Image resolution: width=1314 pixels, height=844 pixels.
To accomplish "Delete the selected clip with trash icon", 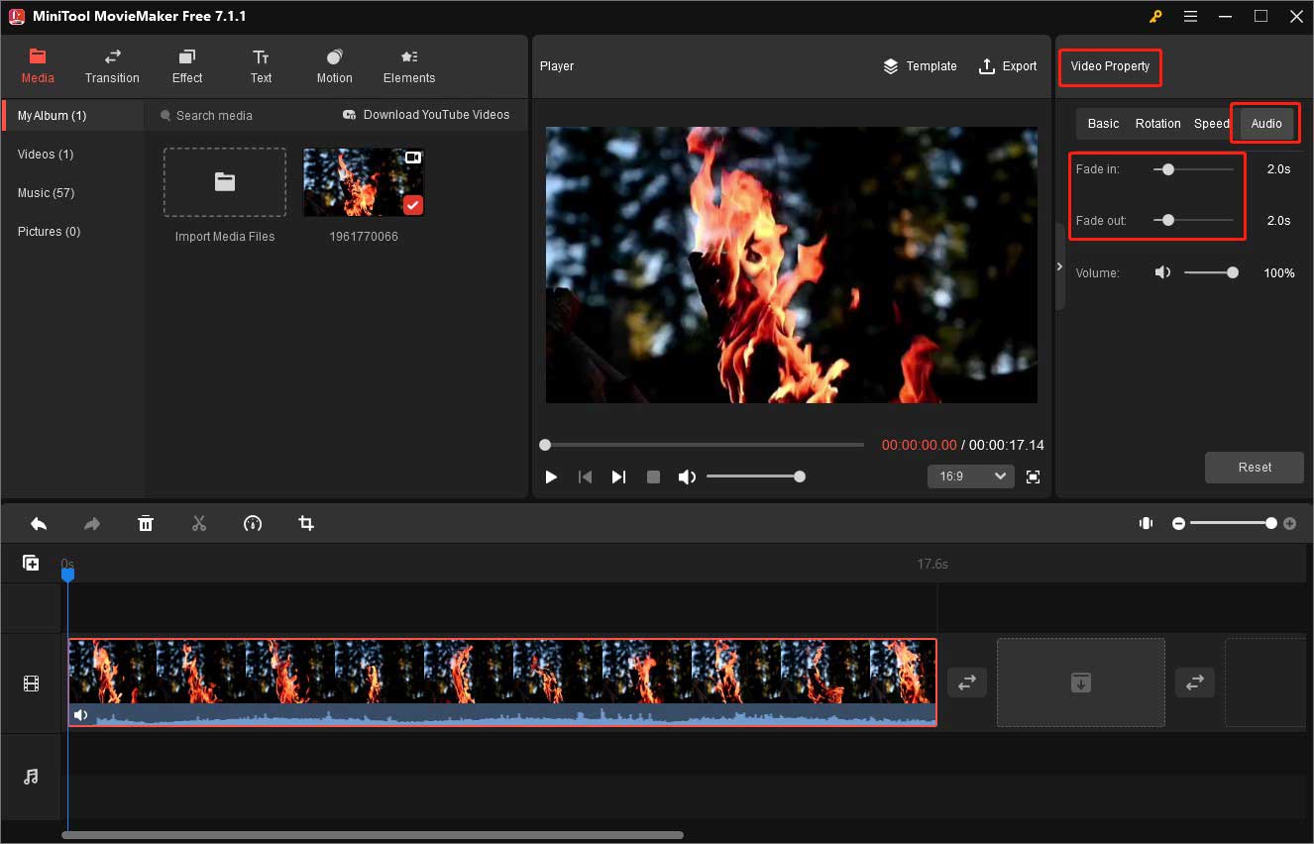I will (x=146, y=523).
